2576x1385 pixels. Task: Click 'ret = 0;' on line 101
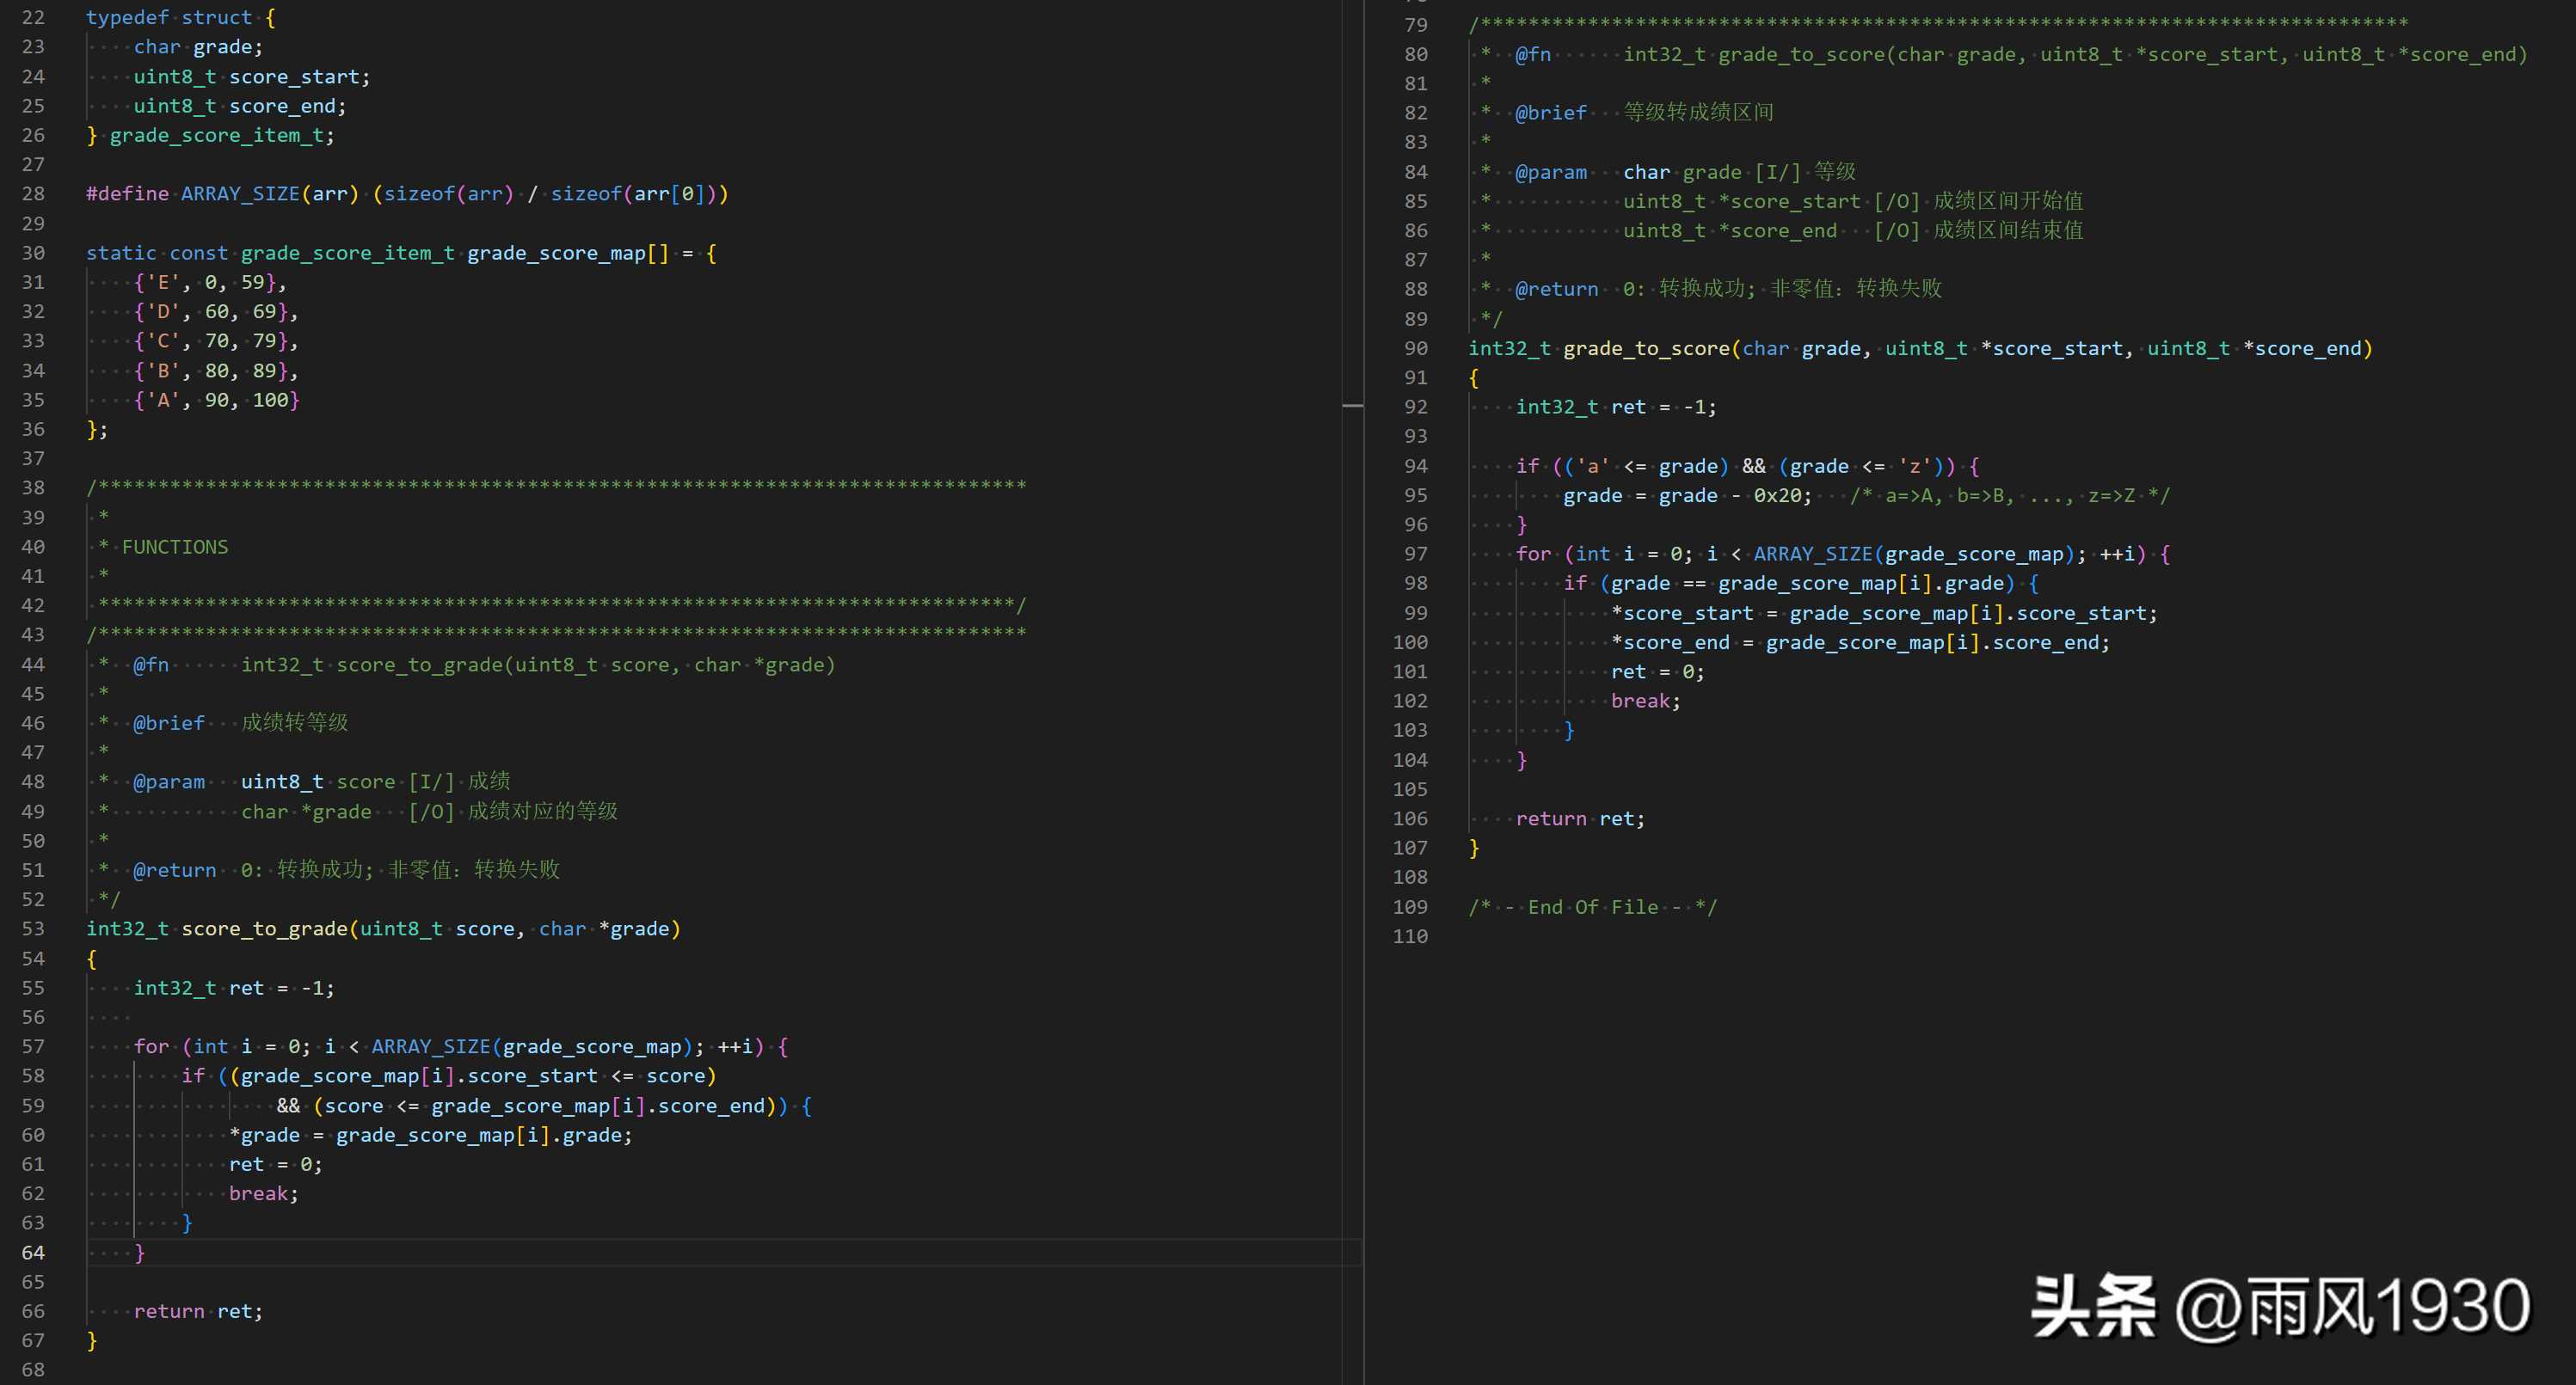tap(1658, 671)
